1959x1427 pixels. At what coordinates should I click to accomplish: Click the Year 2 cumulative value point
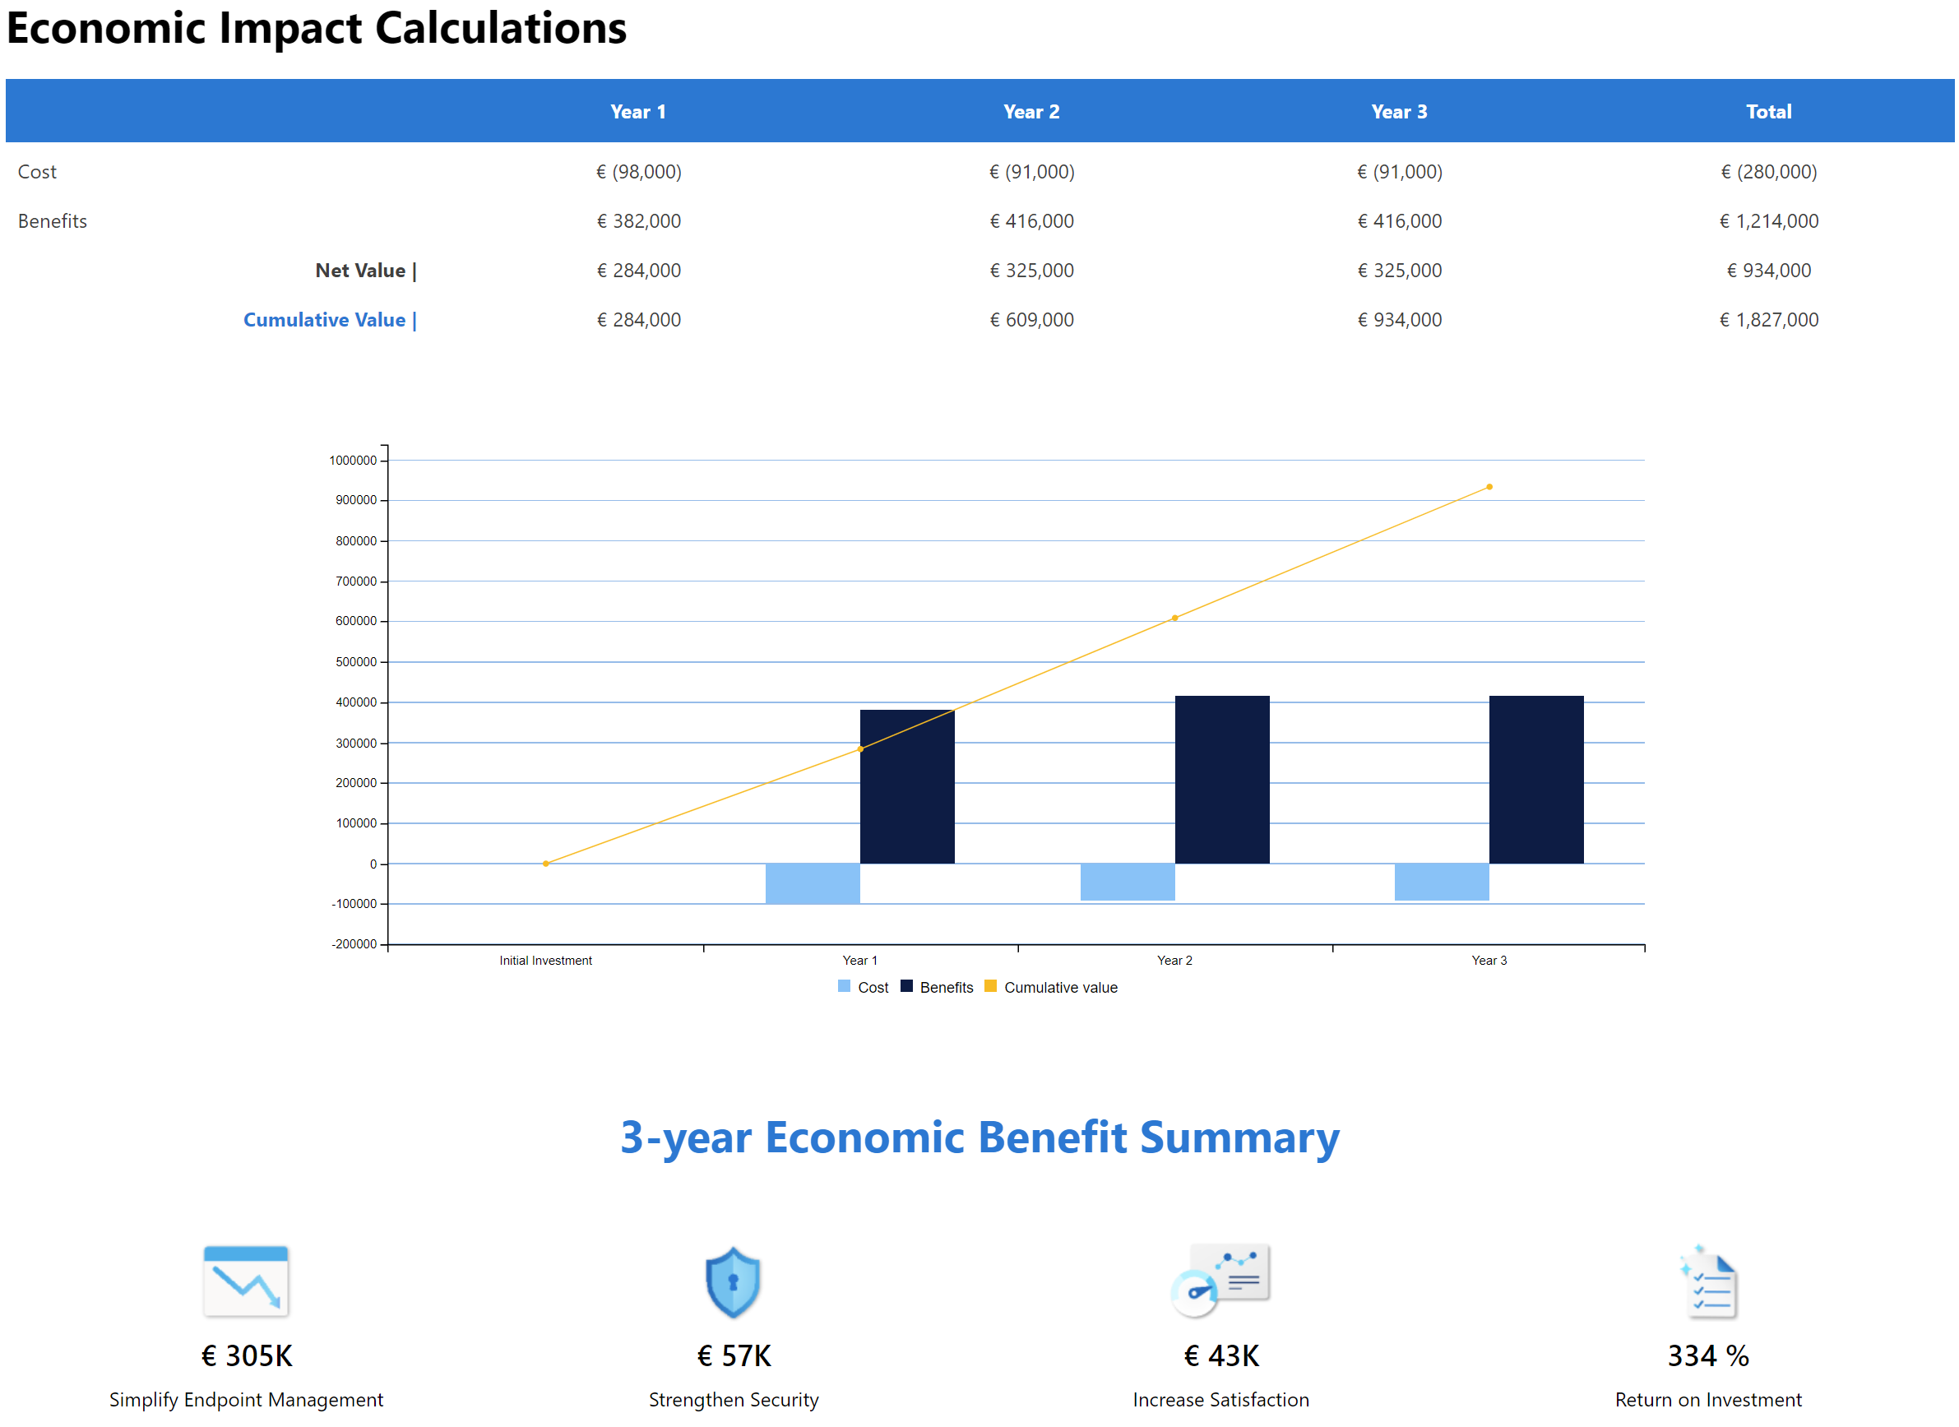pos(1174,619)
